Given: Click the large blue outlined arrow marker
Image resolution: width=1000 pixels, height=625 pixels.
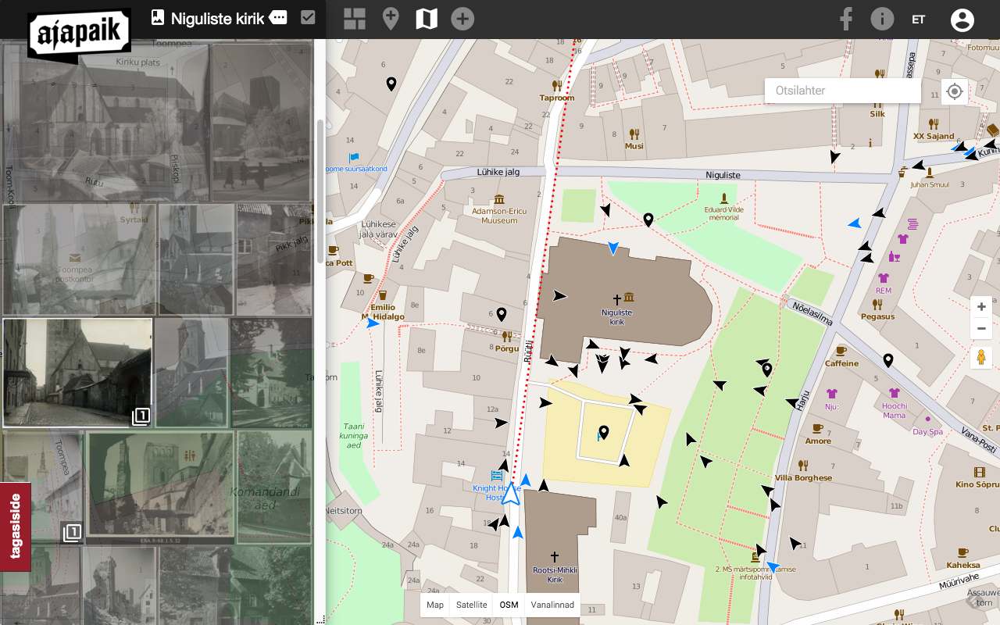Looking at the screenshot, I should pos(511,494).
